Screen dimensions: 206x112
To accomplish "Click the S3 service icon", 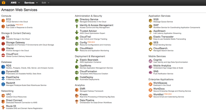I will 3,38.
